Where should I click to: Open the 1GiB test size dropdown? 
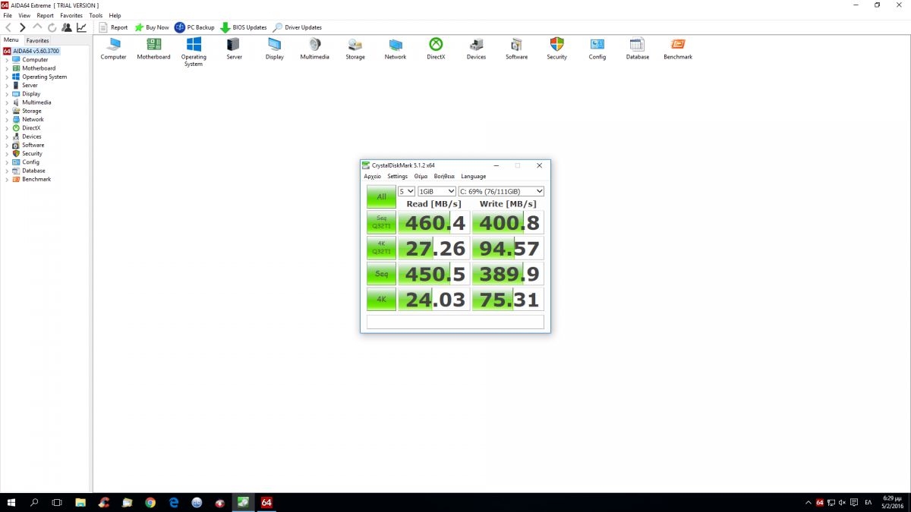coord(437,191)
